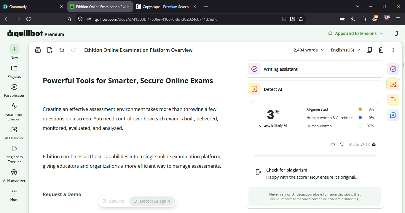Open the document options kebab menu
The width and height of the screenshot is (405, 213).
click(x=393, y=50)
